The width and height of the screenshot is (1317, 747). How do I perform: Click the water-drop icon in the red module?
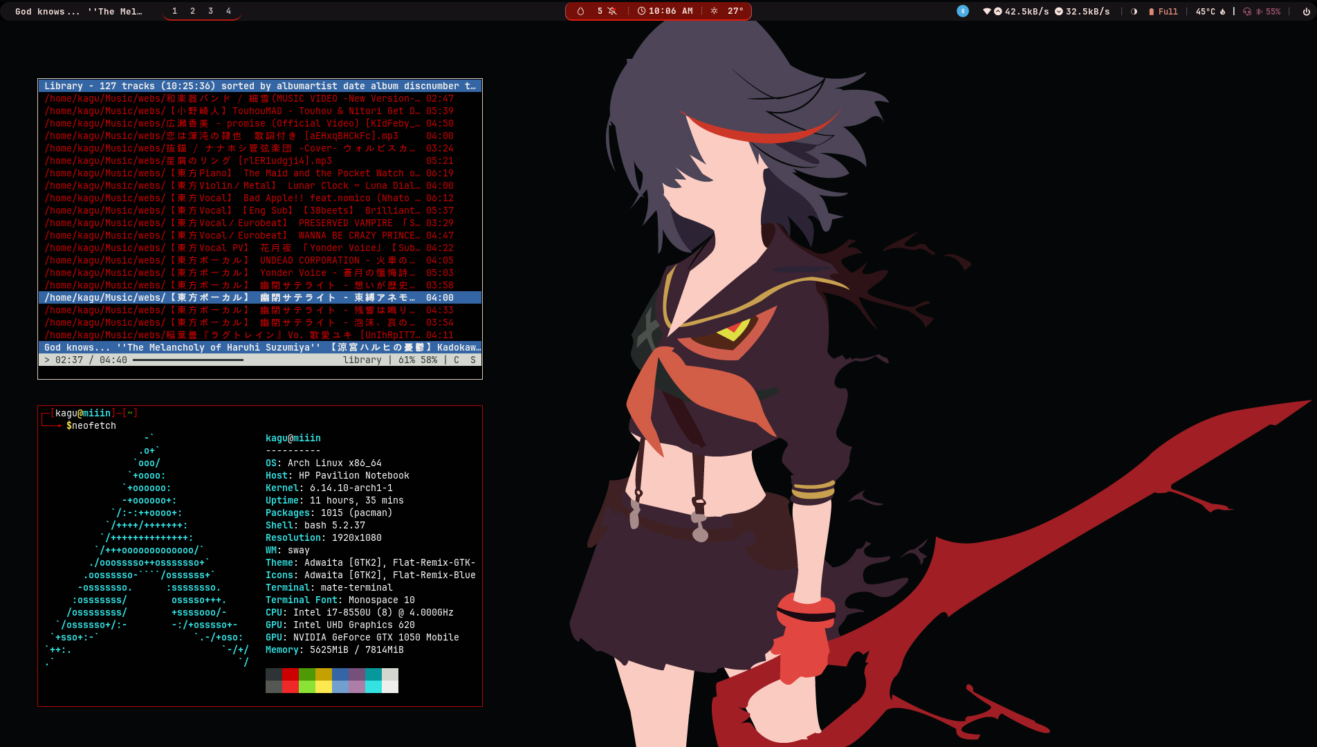pyautogui.click(x=580, y=11)
